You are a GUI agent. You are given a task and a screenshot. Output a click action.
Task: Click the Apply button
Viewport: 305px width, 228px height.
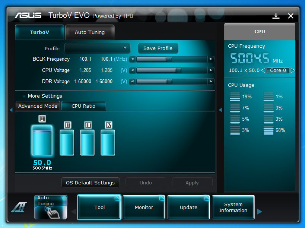tap(192, 183)
